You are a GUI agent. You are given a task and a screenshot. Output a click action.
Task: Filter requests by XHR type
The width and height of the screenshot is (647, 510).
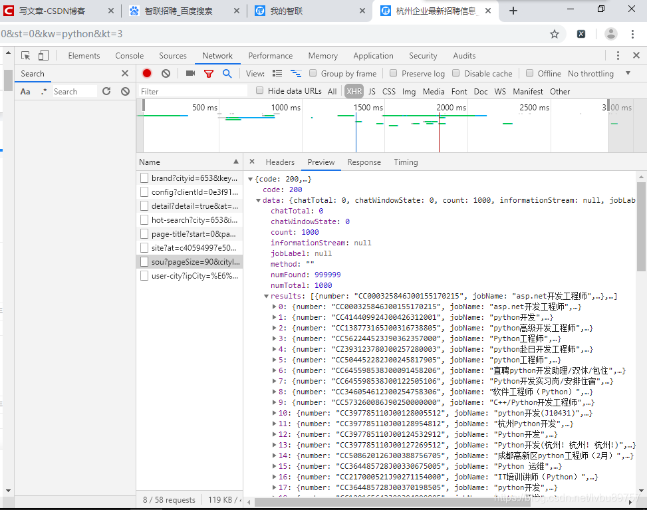[x=354, y=92]
